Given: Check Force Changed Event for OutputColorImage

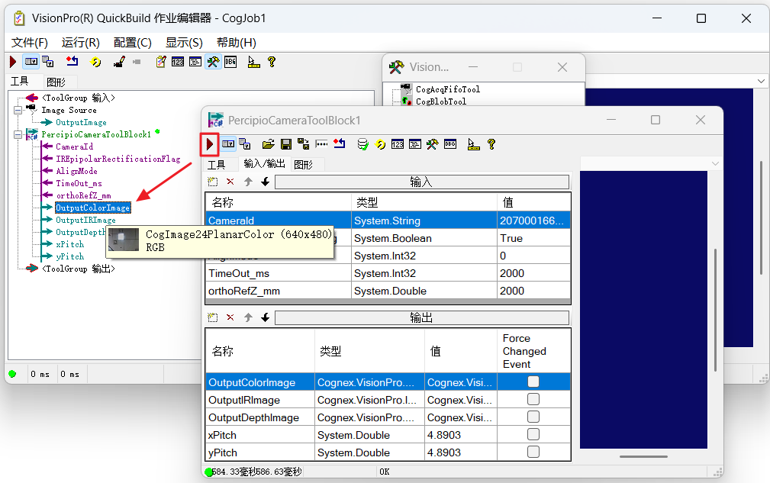Looking at the screenshot, I should coord(533,382).
